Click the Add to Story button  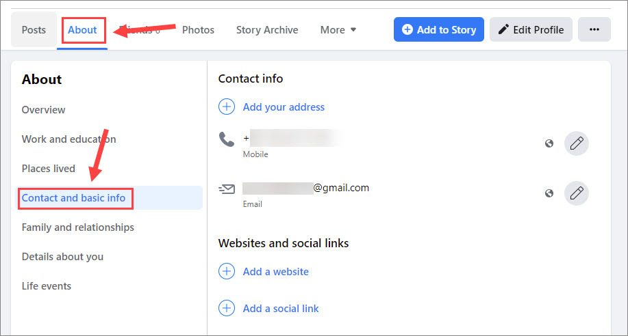438,29
